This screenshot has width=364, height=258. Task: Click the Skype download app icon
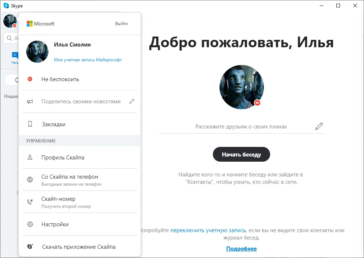(x=30, y=247)
